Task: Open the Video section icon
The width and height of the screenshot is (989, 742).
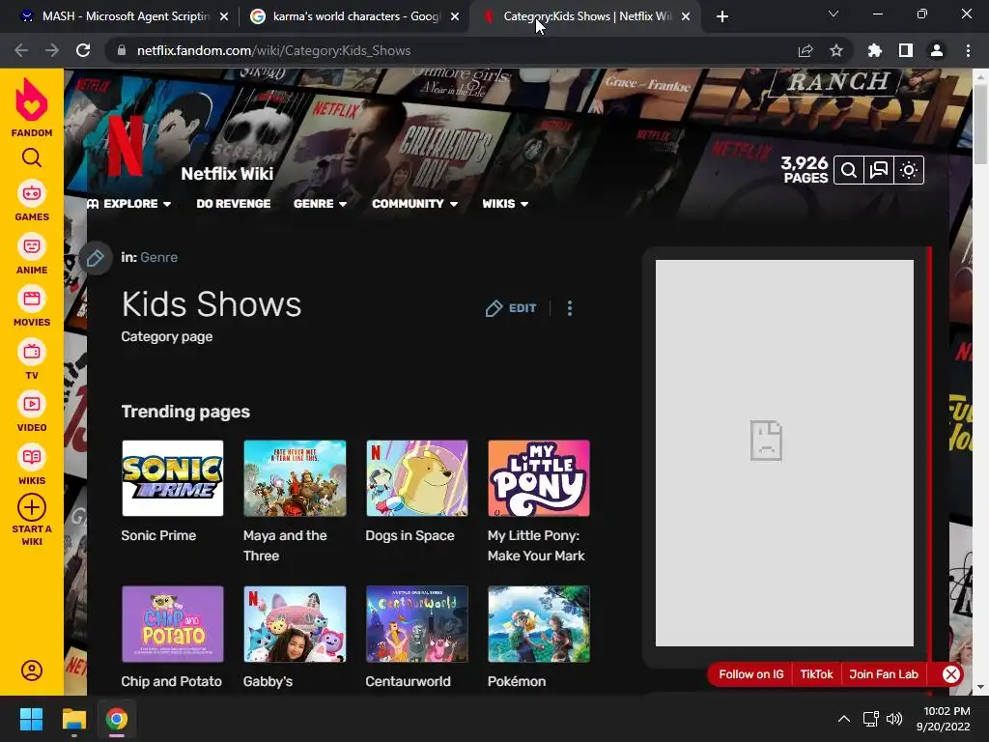Action: tap(32, 404)
